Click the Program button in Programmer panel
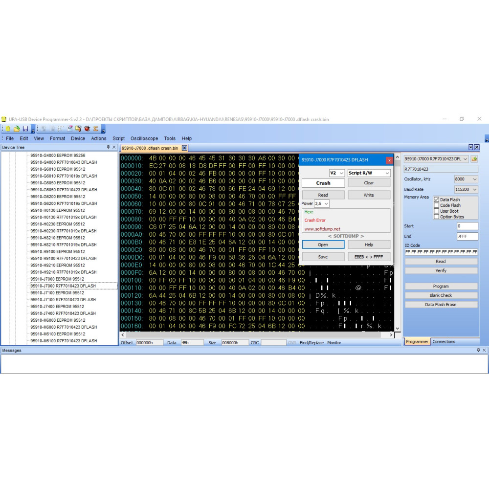This screenshot has height=489, width=489. (441, 286)
